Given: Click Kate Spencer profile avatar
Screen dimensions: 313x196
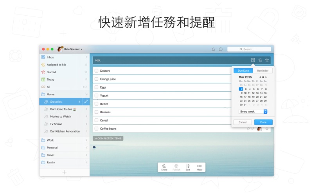Looking at the screenshot, I should [x=60, y=49].
